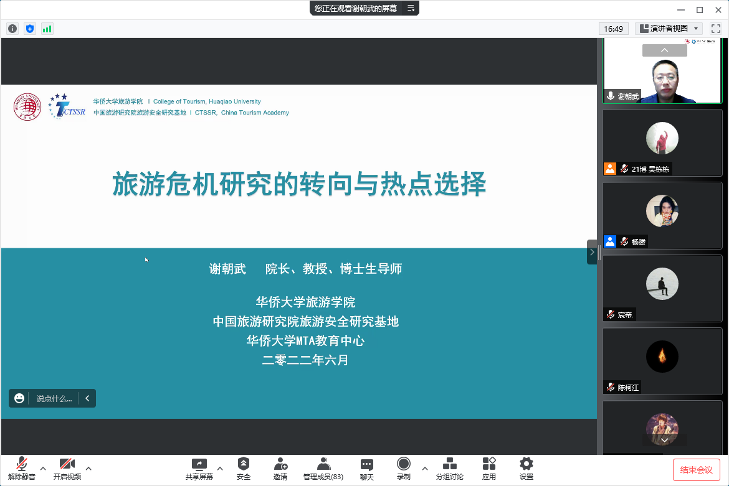Click the 说点什么 reaction input box
729x486 pixels.
click(x=54, y=398)
